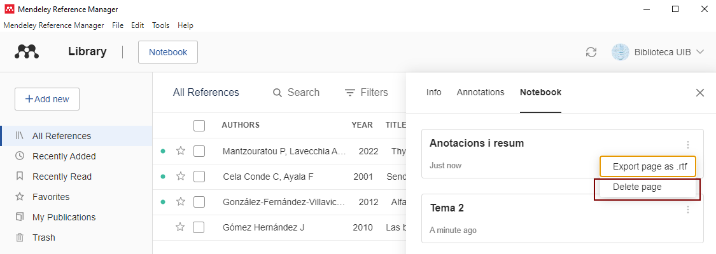716x254 pixels.
Task: Select Recently Added in the sidebar
Action: 76,156
